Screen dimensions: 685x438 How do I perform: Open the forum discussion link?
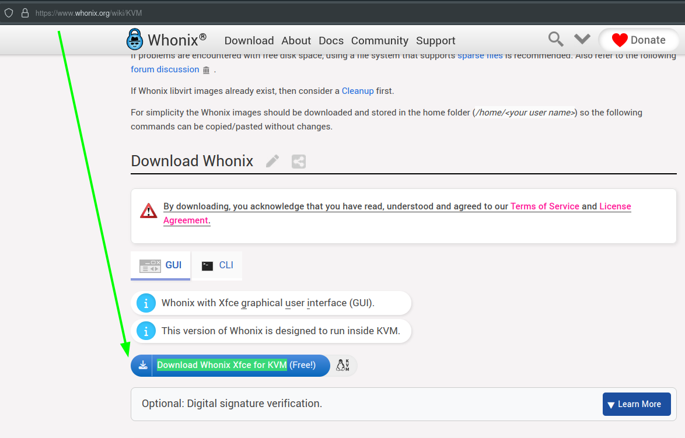[165, 69]
